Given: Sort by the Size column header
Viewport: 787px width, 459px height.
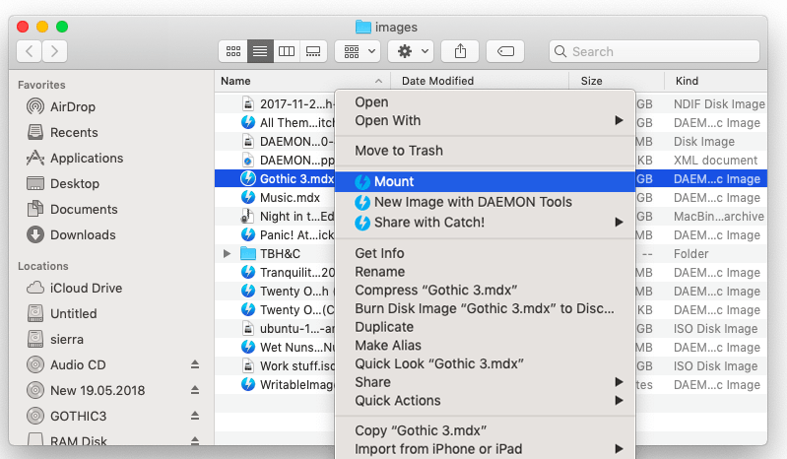Looking at the screenshot, I should tap(617, 81).
